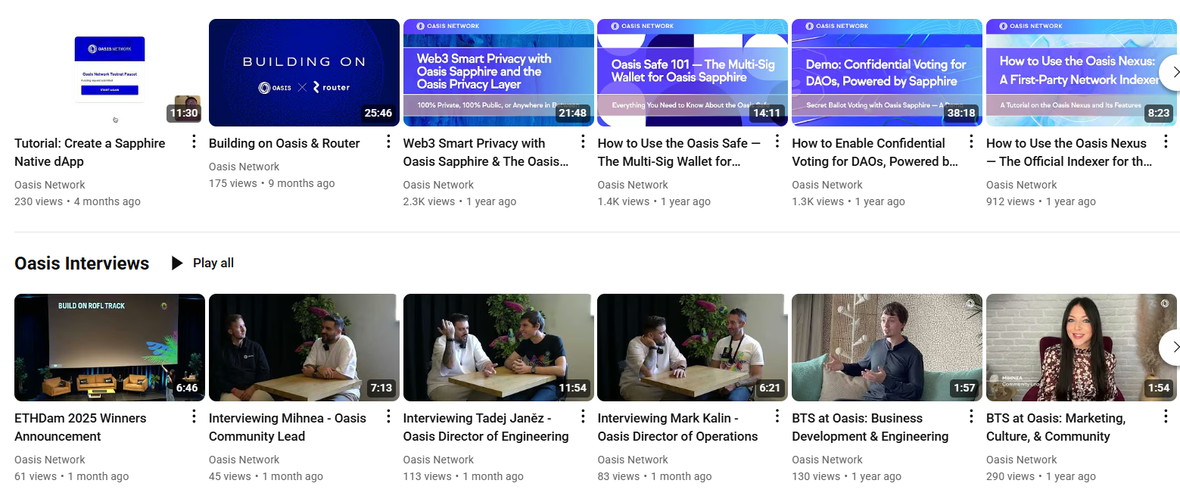This screenshot has height=499, width=1180.
Task: Click the 25:46 duration badge
Action: [378, 114]
